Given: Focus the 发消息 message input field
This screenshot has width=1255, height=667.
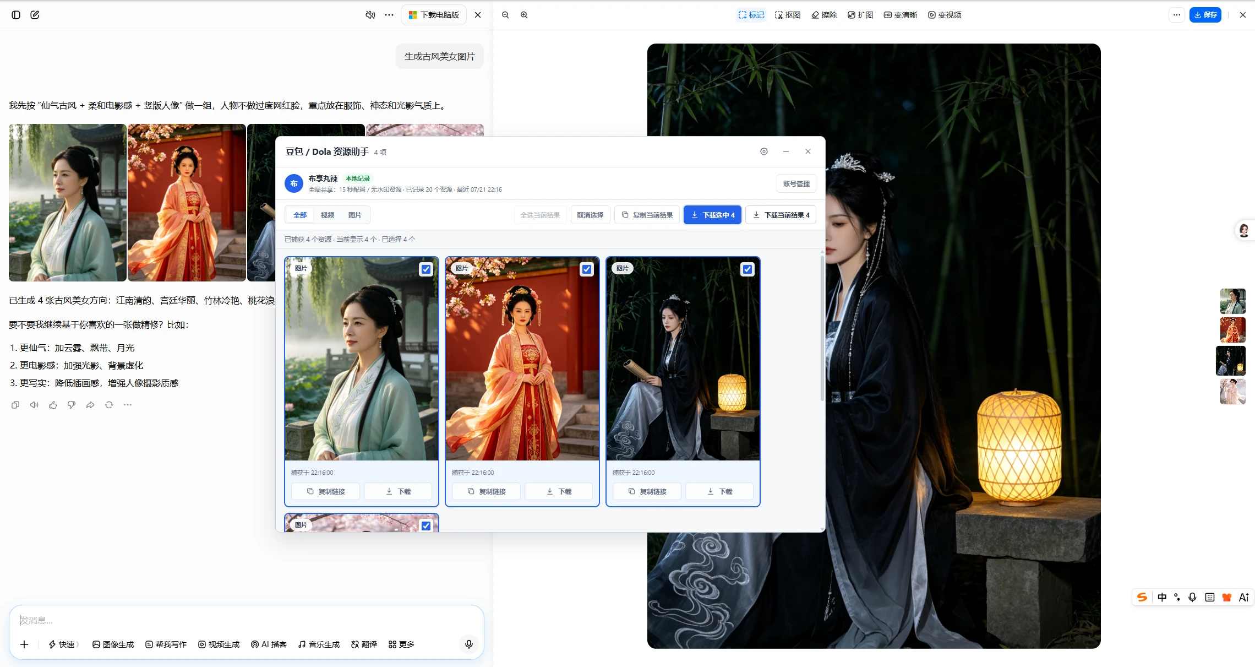Looking at the screenshot, I should click(246, 620).
